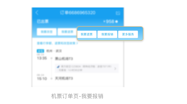Open the baggage and refund policy link

(57, 43)
